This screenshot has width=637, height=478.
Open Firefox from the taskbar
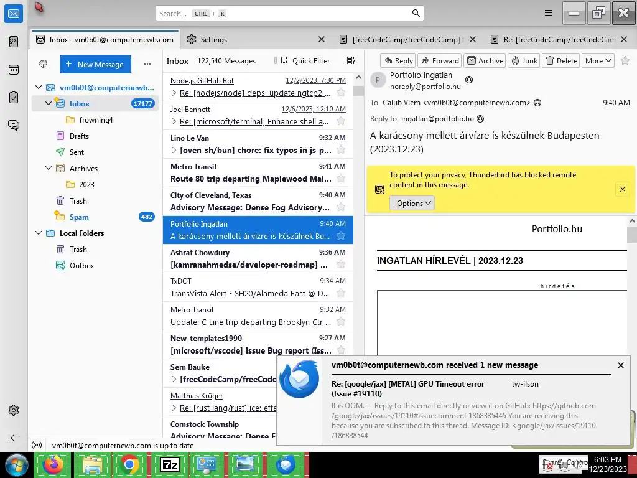click(x=53, y=464)
